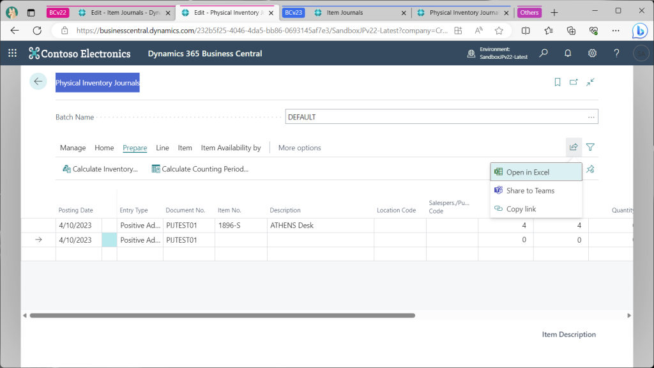
Task: Click the browser back arrow
Action: point(15,31)
